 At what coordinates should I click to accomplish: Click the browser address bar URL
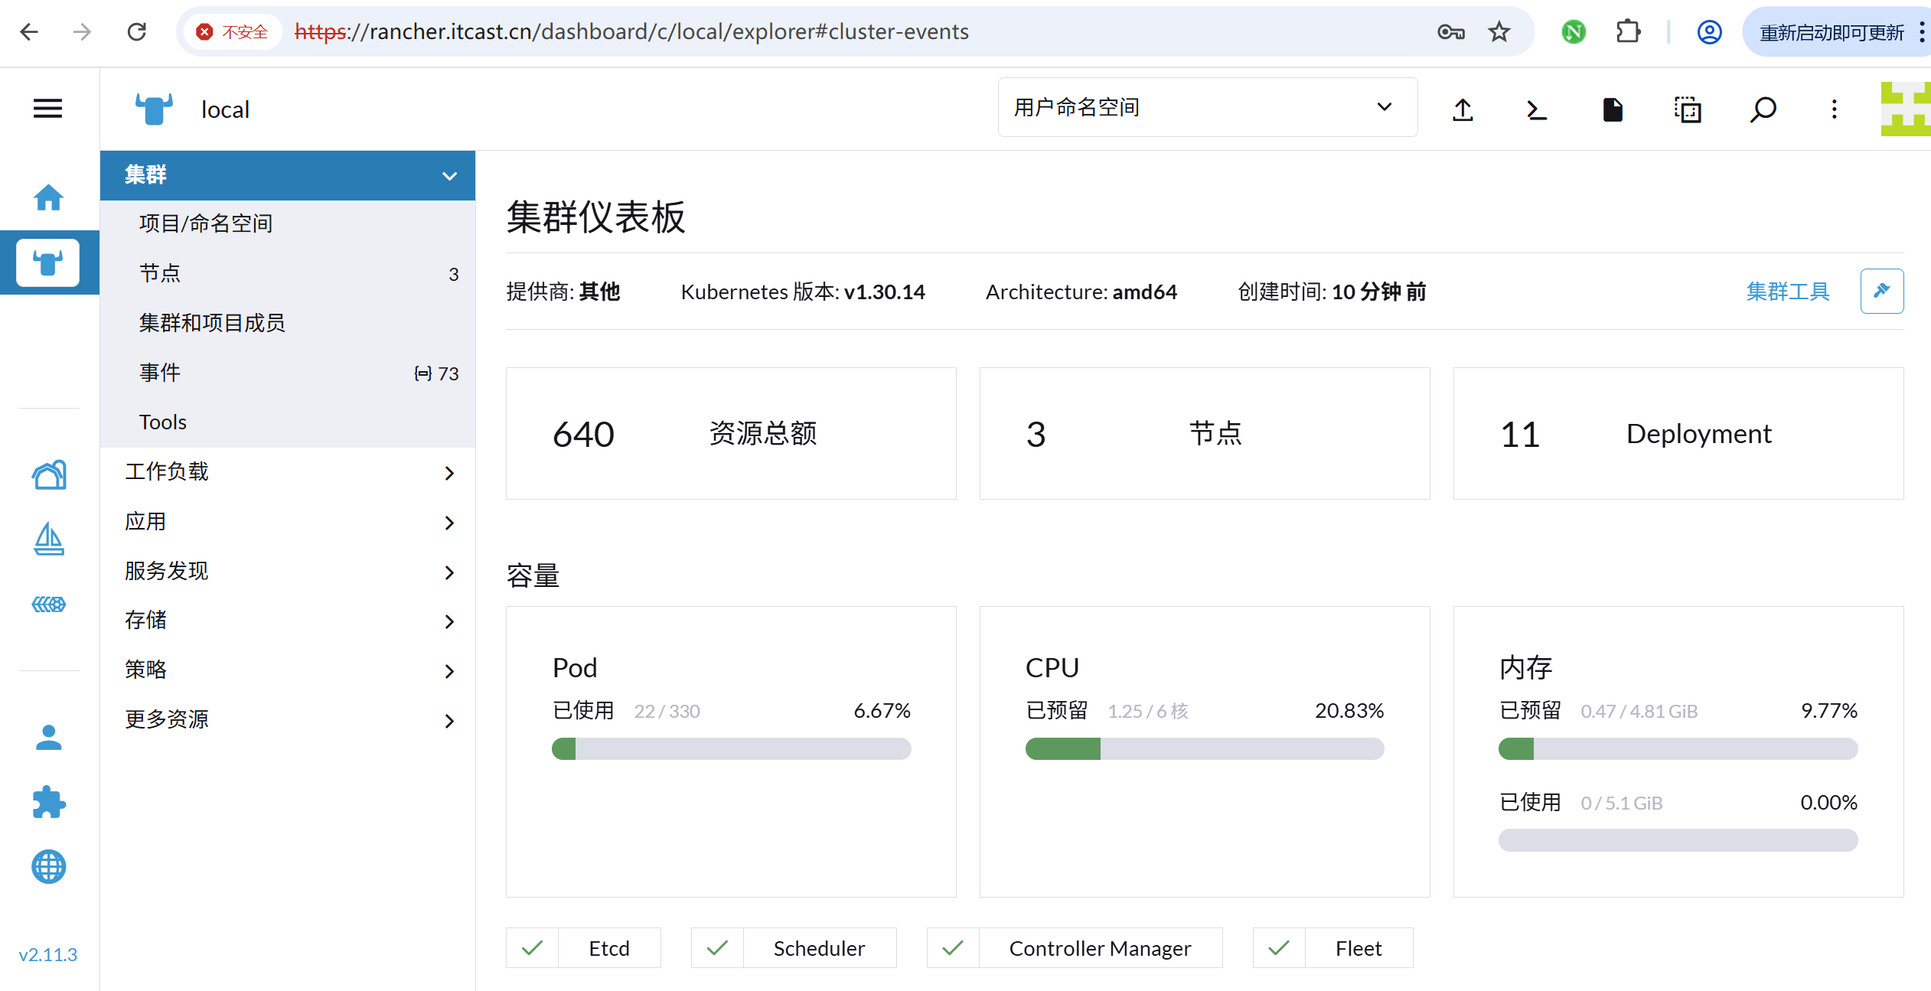pyautogui.click(x=632, y=31)
